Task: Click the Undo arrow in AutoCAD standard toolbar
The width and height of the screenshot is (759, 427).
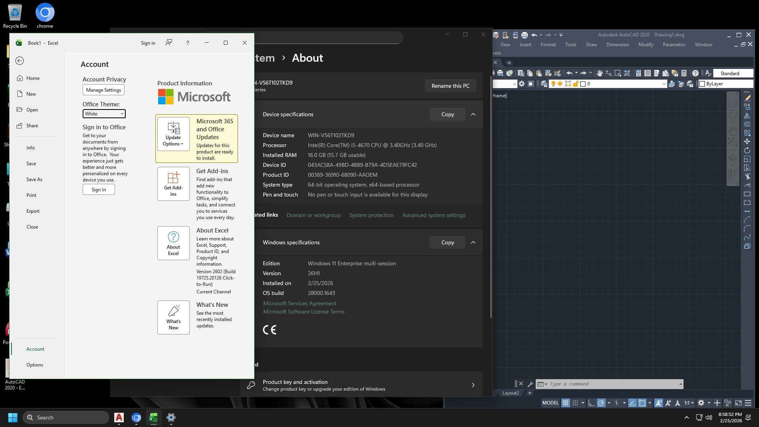Action: coord(569,73)
